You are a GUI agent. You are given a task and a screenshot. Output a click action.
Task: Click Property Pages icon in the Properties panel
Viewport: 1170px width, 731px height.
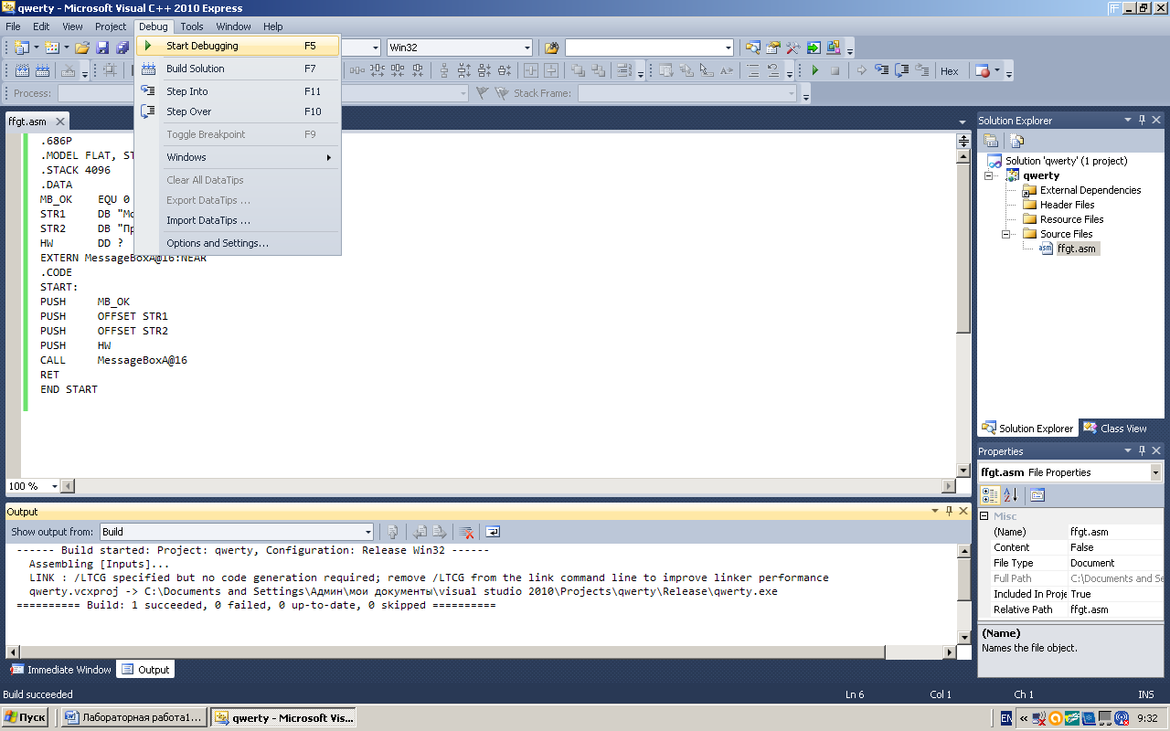[1037, 495]
